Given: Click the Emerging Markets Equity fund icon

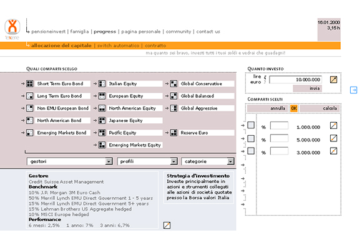Looking at the screenshot, I should pyautogui.click(x=102, y=145).
